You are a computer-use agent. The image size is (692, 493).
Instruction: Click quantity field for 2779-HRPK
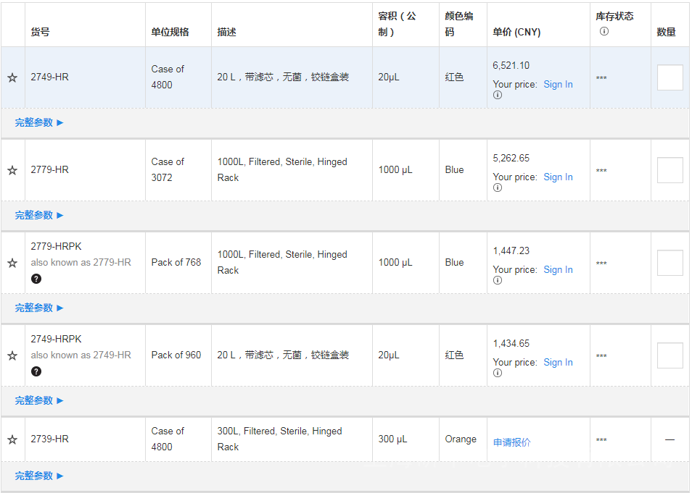pos(670,263)
